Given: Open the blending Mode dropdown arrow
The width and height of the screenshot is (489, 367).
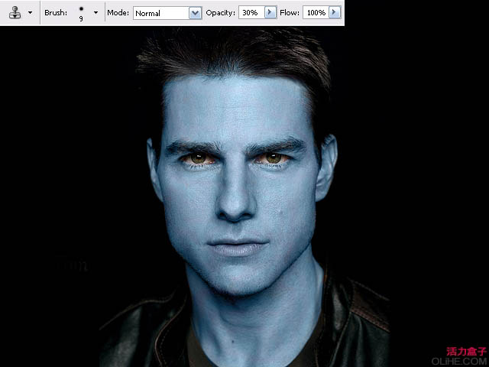Looking at the screenshot, I should point(195,13).
